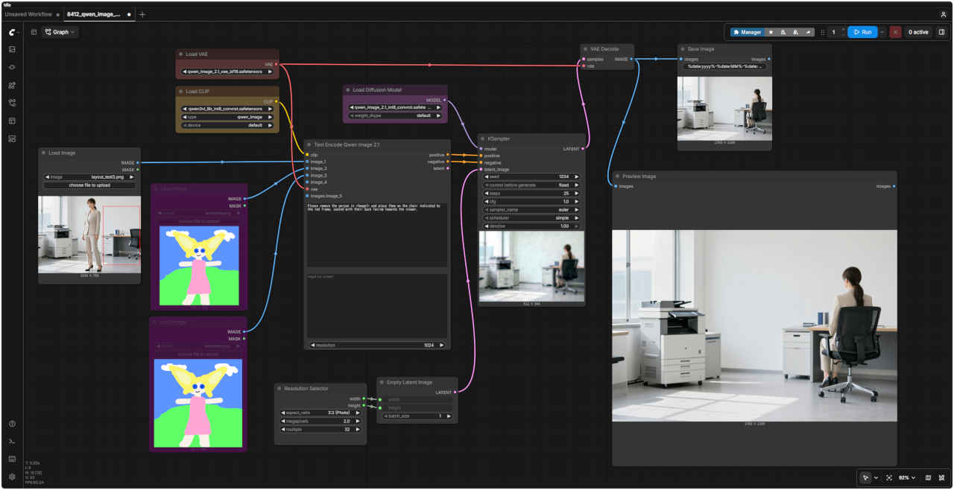Open the console terminal icon in the sidebar
Screen dimensions: 954x490
coord(12,442)
